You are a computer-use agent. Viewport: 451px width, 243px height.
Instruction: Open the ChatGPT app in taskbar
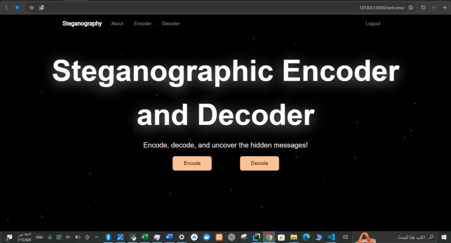click(231, 237)
